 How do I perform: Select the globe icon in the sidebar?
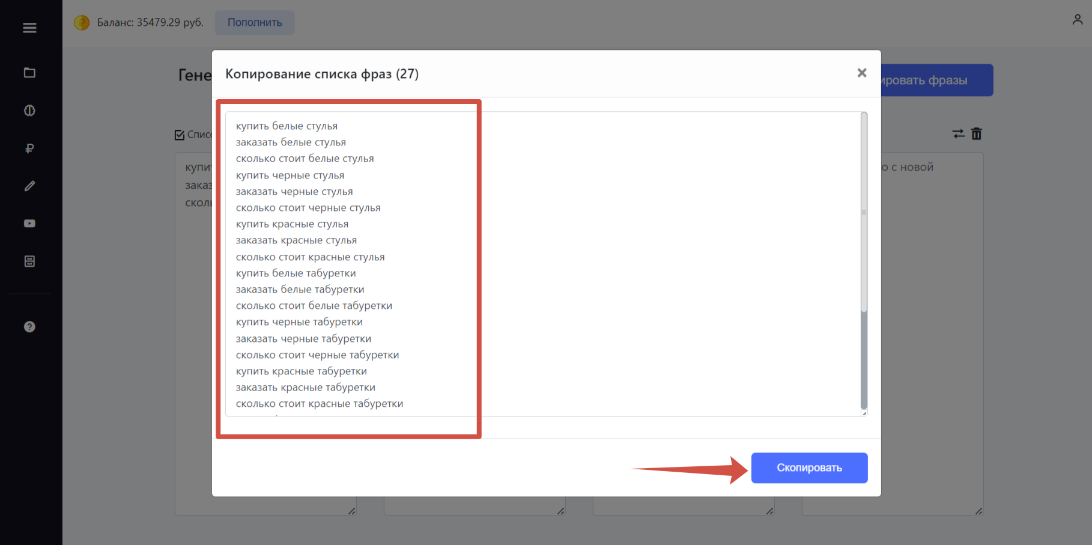pyautogui.click(x=29, y=111)
